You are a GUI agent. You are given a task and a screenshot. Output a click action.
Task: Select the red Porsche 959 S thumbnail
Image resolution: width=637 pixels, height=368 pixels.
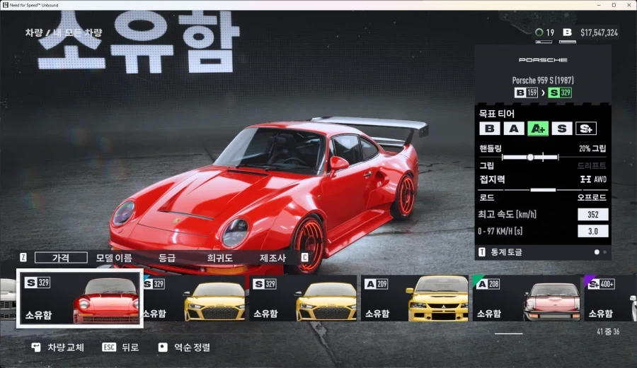(80, 298)
